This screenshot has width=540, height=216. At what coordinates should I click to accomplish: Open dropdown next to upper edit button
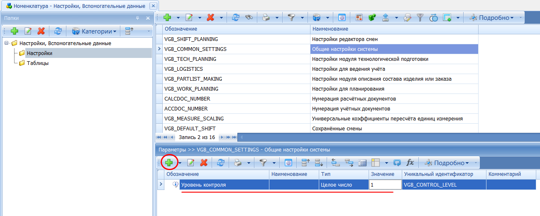pyautogui.click(x=200, y=18)
